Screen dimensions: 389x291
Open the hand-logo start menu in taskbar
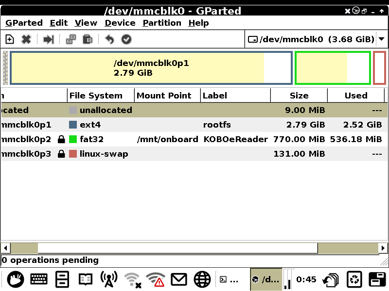tap(16, 280)
